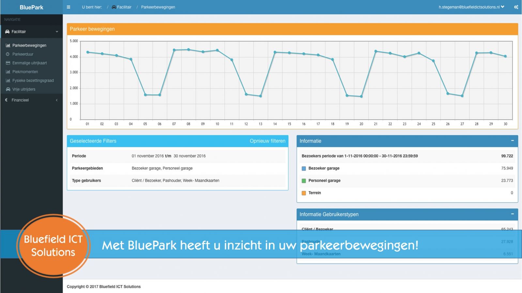Viewport: 522px width, 293px height.
Task: Click the Geselecteerde Filters panel heading
Action: [93, 141]
